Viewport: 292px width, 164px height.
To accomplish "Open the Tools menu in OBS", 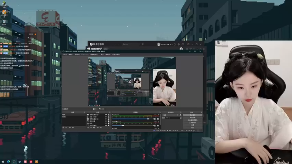I will 102,55.
